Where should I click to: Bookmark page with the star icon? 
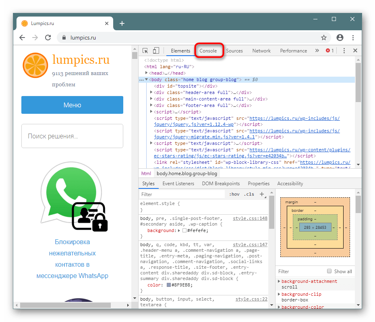[324, 38]
